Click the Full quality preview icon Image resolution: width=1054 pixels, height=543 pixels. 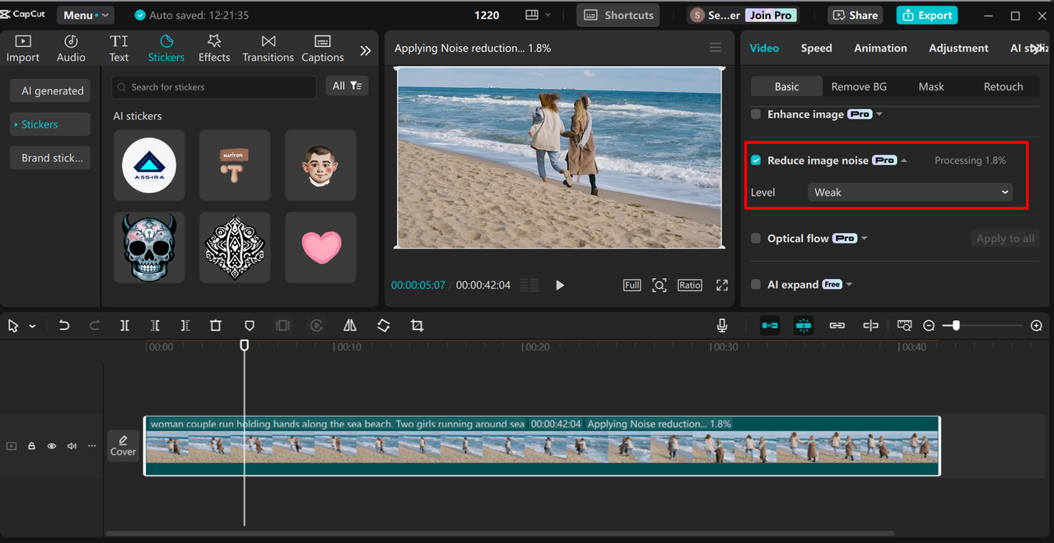[x=632, y=285]
